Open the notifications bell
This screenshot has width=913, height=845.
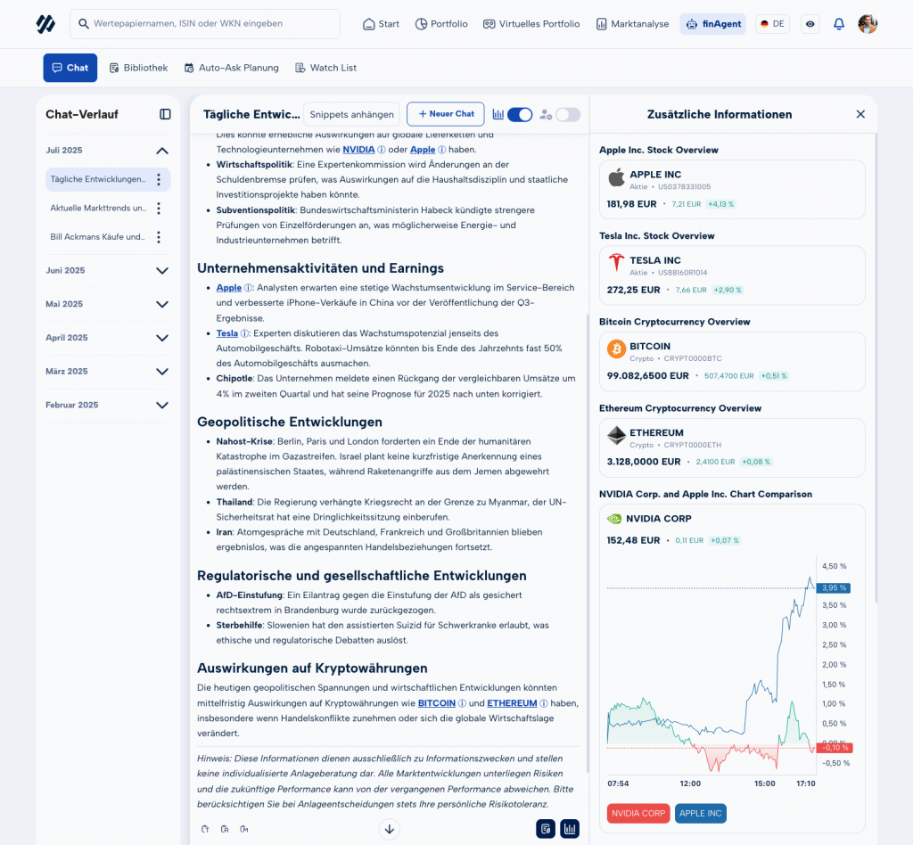click(838, 24)
